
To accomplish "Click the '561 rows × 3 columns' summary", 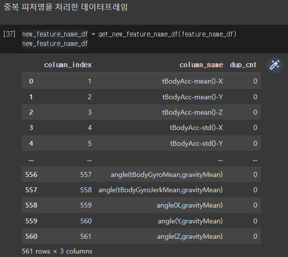I will click(57, 251).
